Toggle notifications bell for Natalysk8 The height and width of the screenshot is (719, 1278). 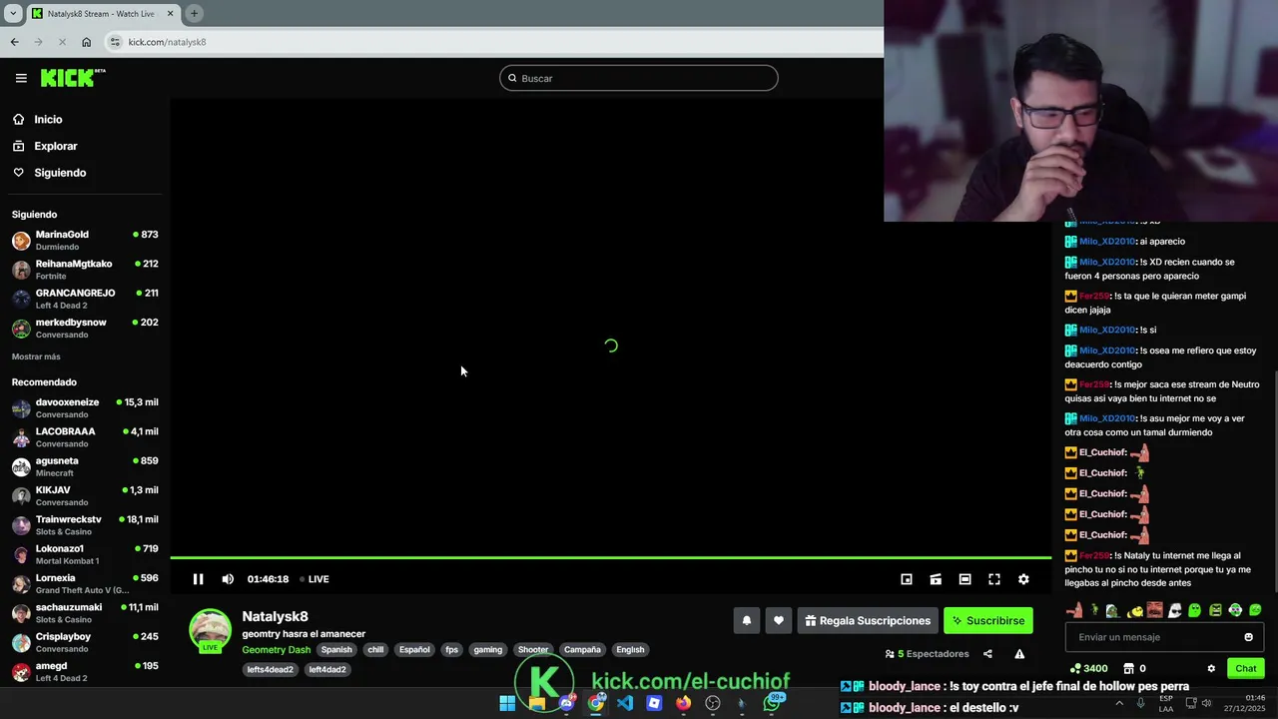tap(746, 620)
